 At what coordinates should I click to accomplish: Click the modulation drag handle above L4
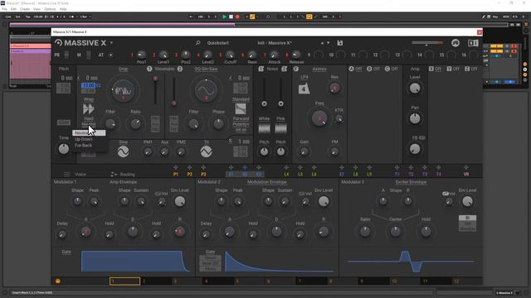[286, 167]
